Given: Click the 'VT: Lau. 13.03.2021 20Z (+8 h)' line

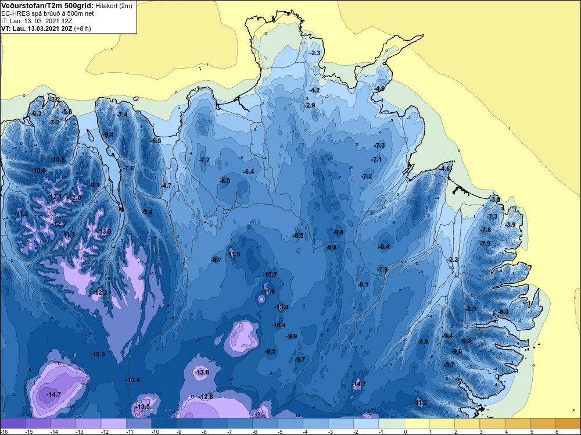Looking at the screenshot, I should [45, 28].
